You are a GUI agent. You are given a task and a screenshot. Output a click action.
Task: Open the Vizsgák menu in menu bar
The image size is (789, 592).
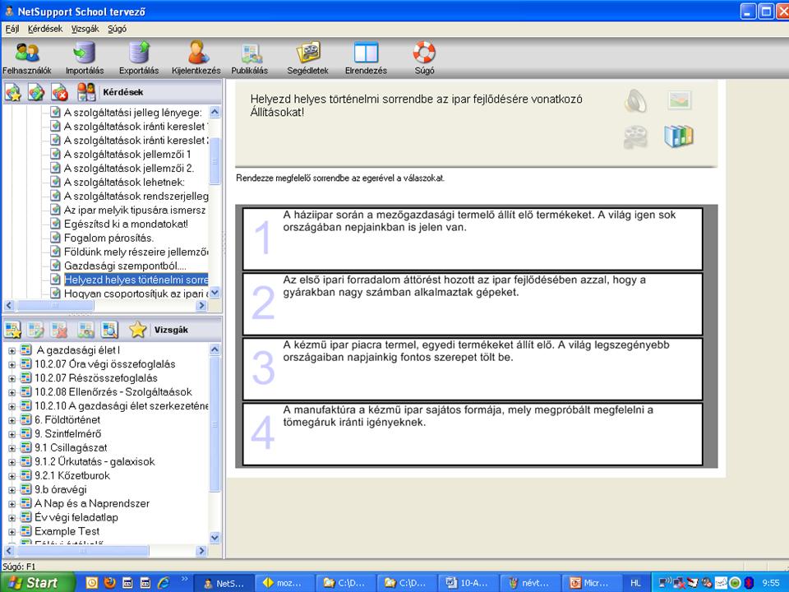tap(85, 28)
